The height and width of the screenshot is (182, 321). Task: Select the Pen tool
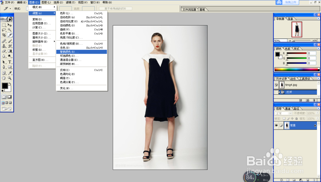click(4, 67)
